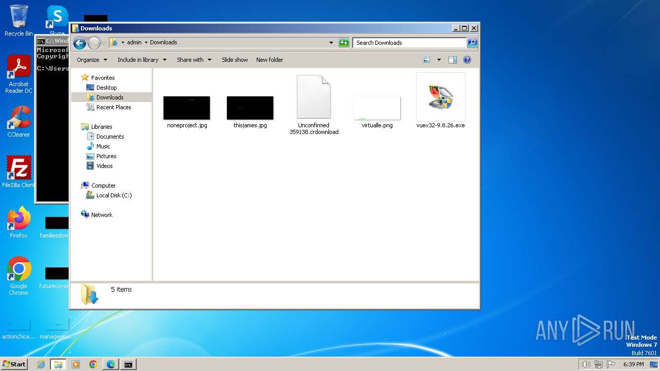Open Include in library dropdown
This screenshot has width=660, height=371.
click(142, 60)
